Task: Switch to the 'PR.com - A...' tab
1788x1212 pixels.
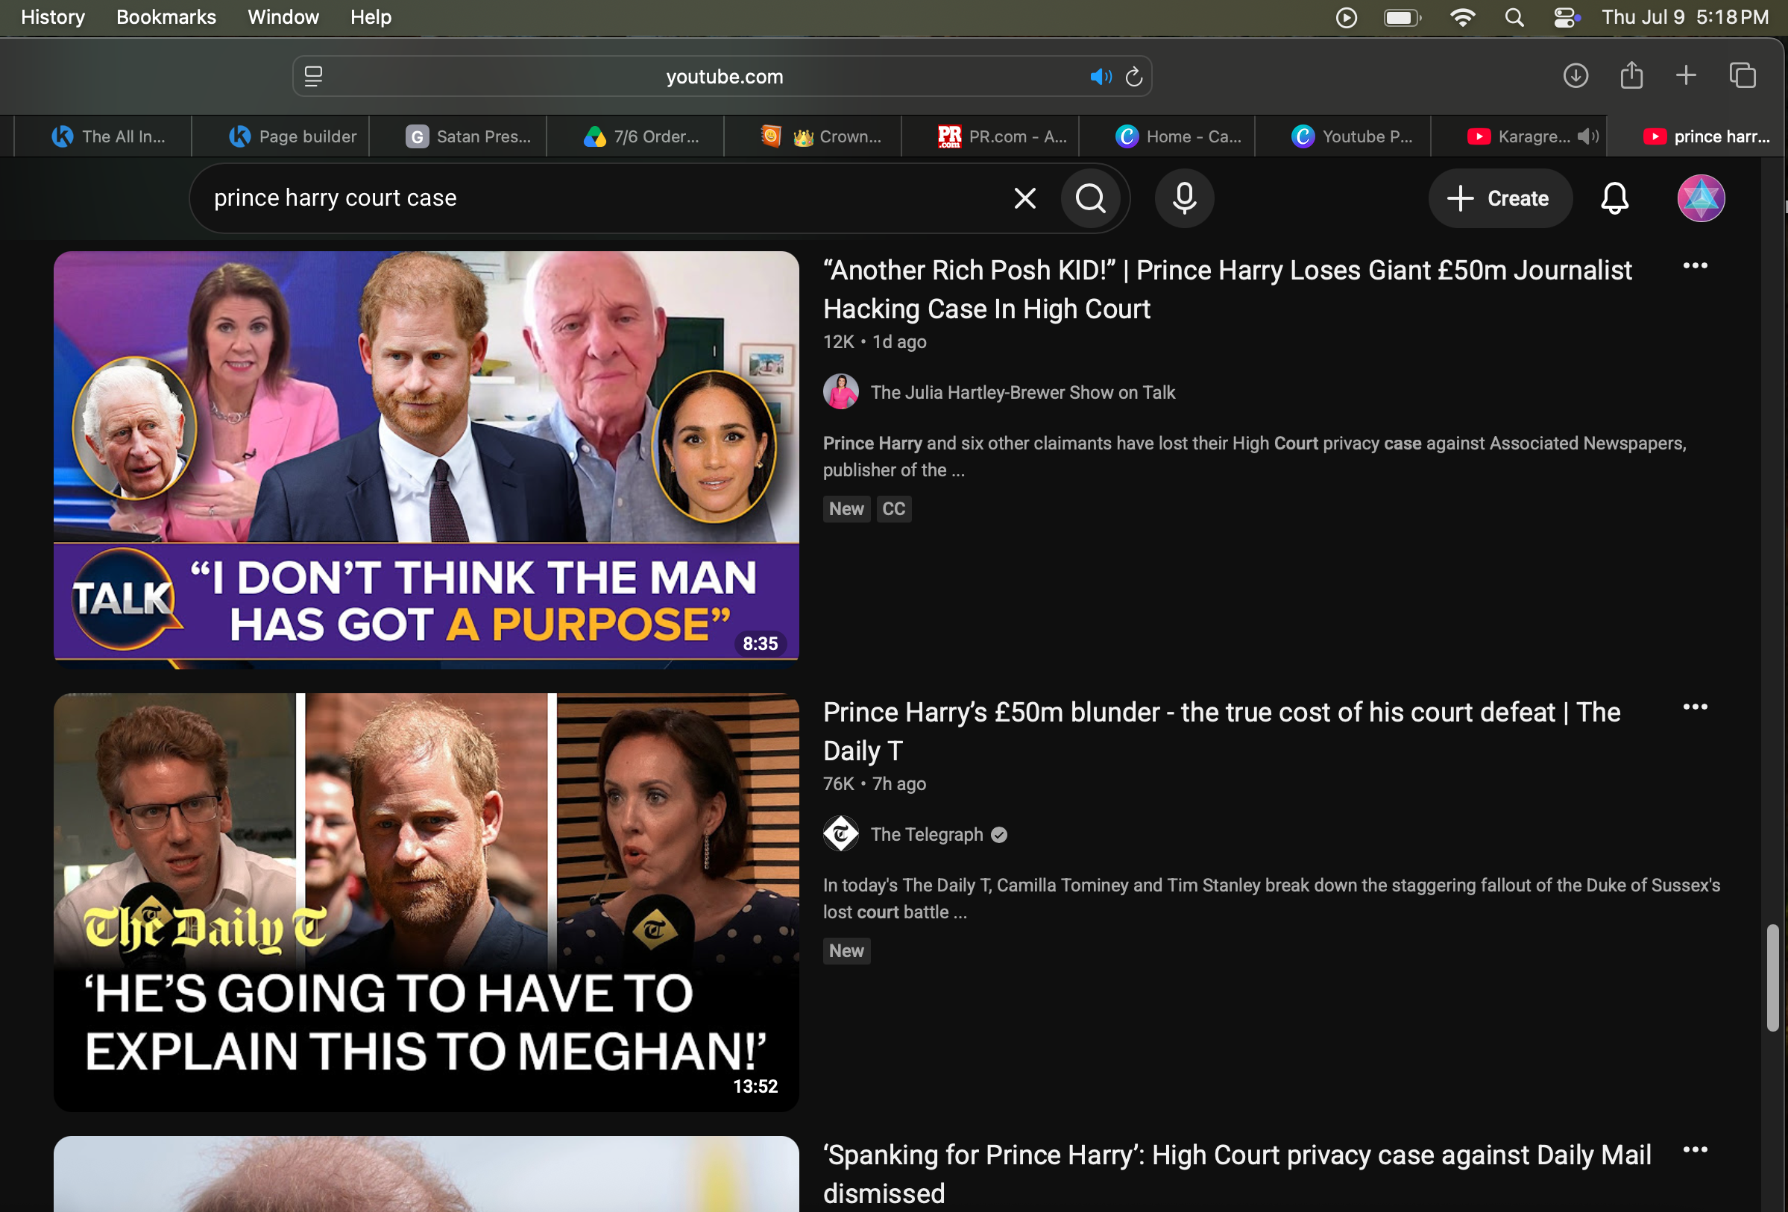Action: point(990,137)
